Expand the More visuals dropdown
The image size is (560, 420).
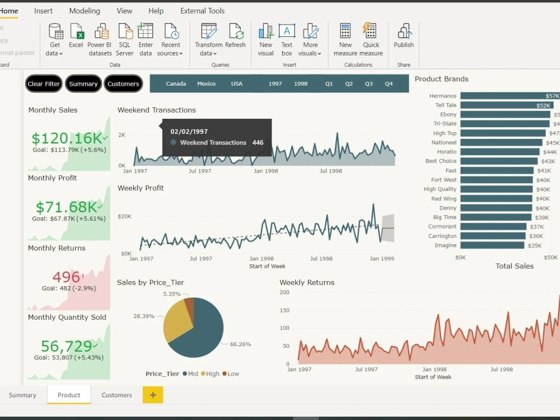point(310,38)
